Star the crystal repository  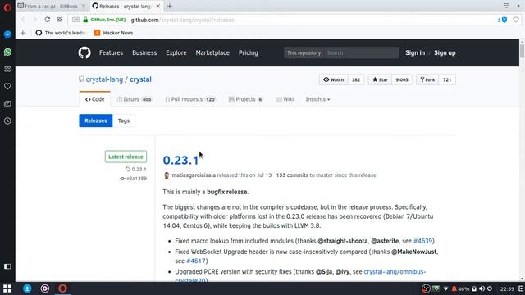click(x=380, y=79)
